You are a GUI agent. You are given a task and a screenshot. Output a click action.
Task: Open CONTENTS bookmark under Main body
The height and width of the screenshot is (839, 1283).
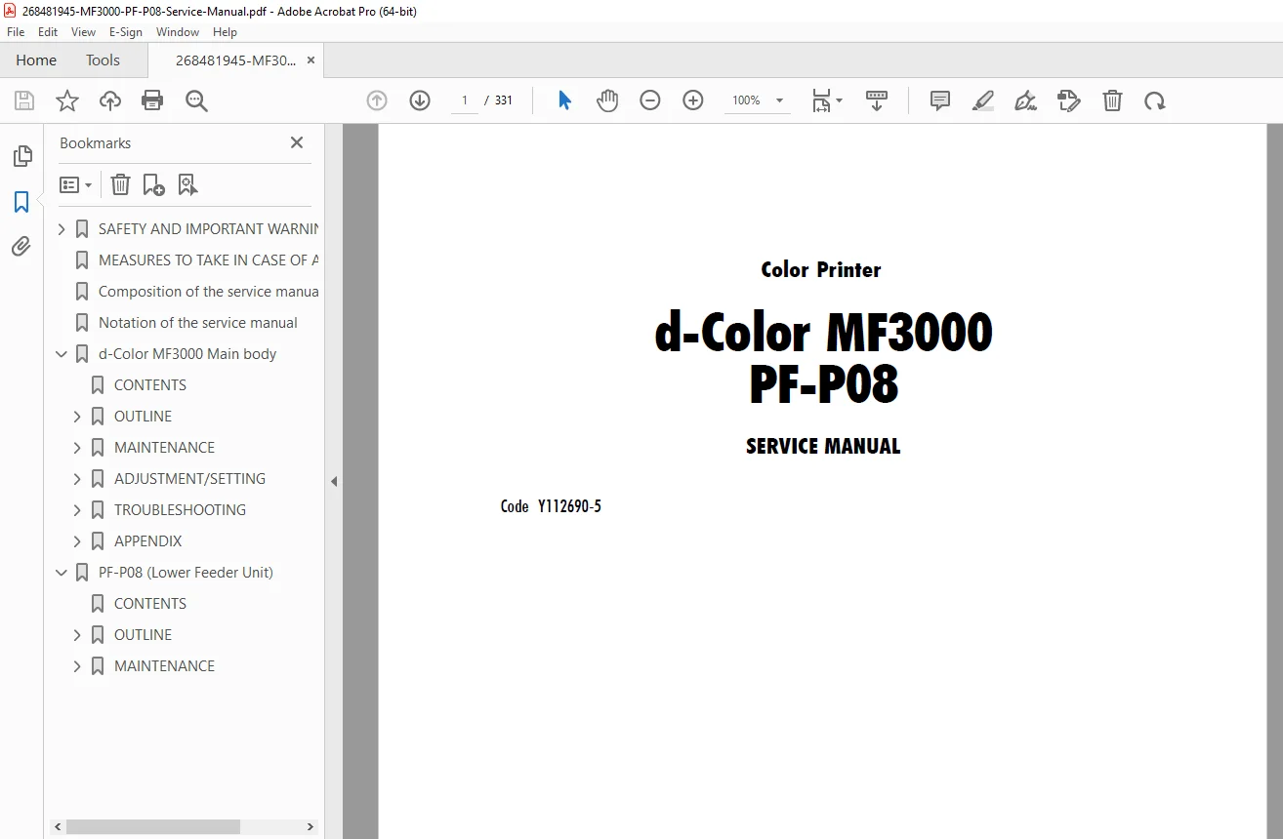(150, 385)
